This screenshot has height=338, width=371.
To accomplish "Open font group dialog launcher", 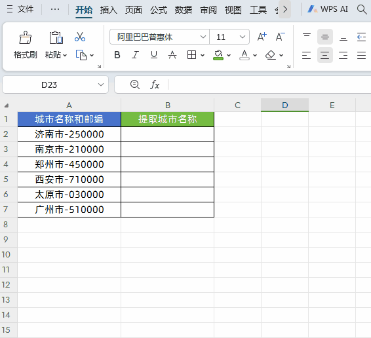I will pos(288,66).
